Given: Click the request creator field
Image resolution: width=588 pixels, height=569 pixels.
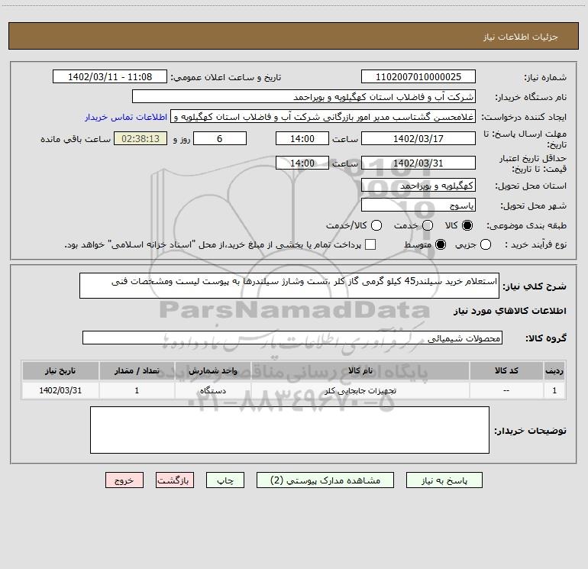Looking at the screenshot, I should (323, 116).
